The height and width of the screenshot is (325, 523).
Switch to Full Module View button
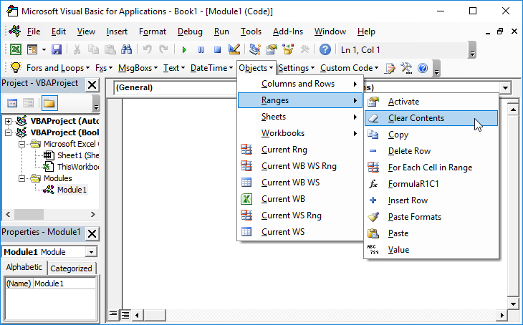pos(124,314)
